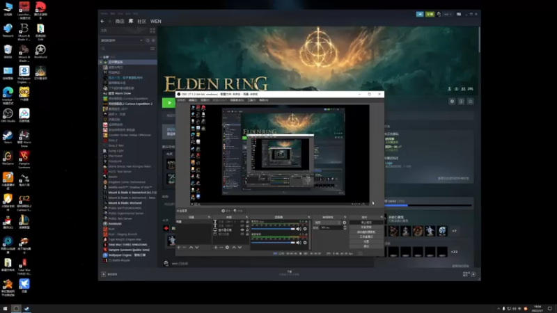Adjust second mixer track volume slider
Screen dimensions: 557x313
[273, 243]
